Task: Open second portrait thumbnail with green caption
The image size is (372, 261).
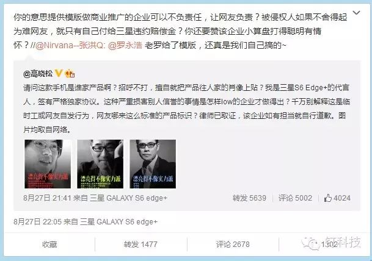Action: [100, 164]
